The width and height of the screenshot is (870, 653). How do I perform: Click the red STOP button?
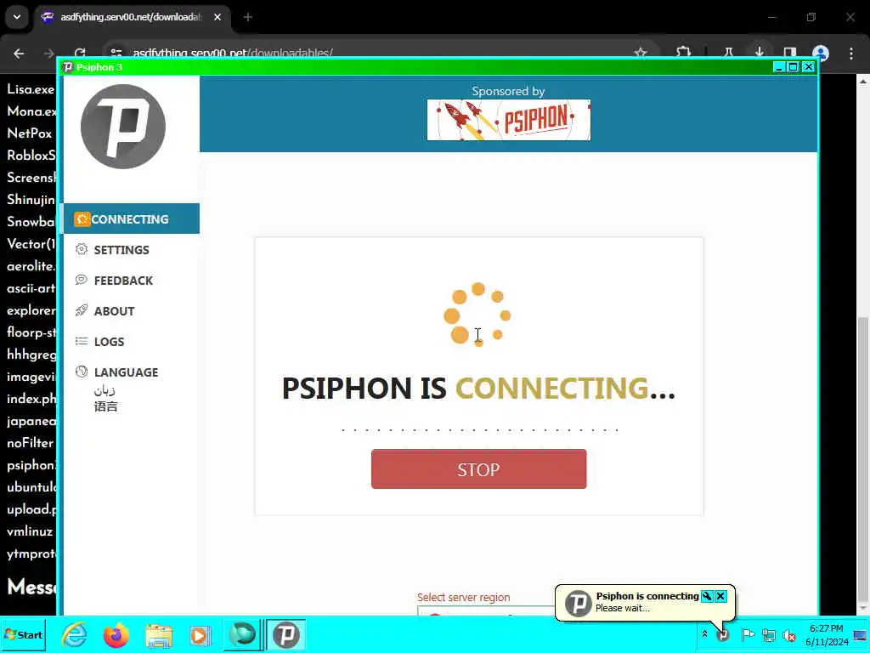[x=478, y=469]
